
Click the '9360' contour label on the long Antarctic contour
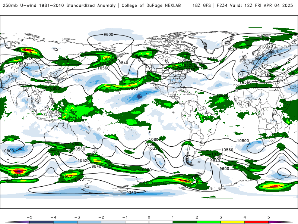[131, 193]
